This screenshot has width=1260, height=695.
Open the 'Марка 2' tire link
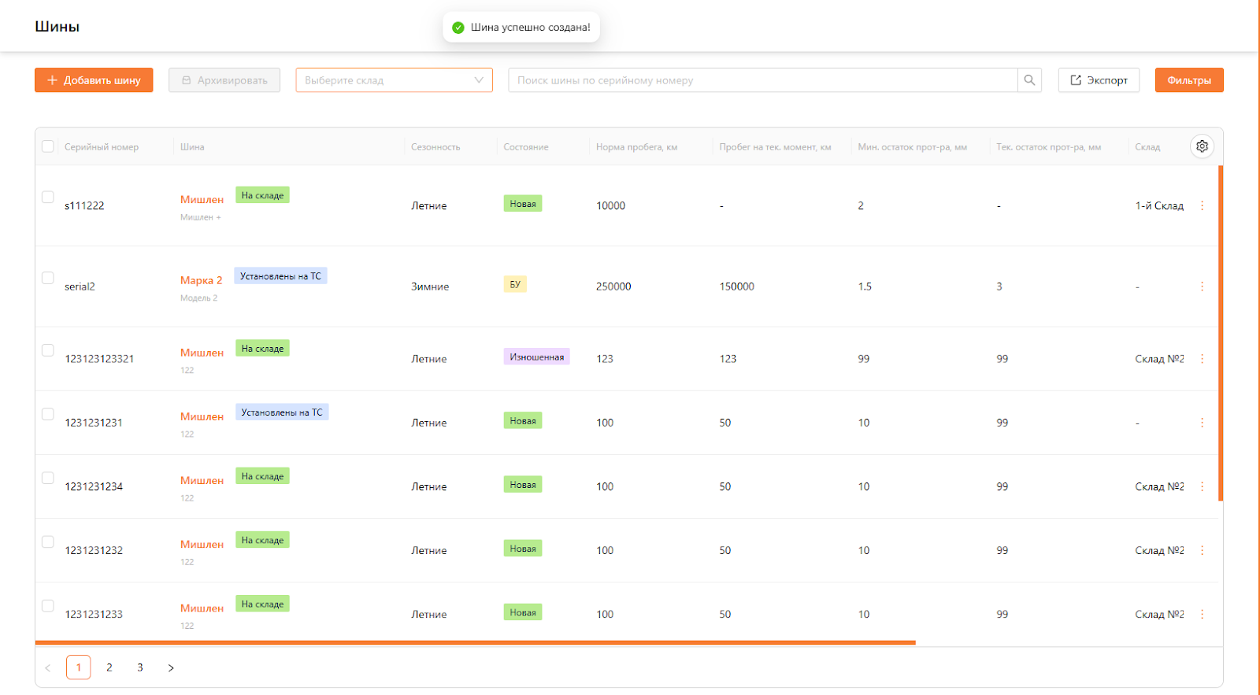coord(201,280)
